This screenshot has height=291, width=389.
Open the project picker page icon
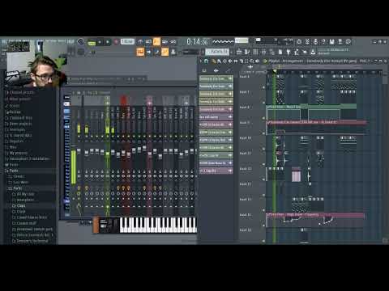280,52
